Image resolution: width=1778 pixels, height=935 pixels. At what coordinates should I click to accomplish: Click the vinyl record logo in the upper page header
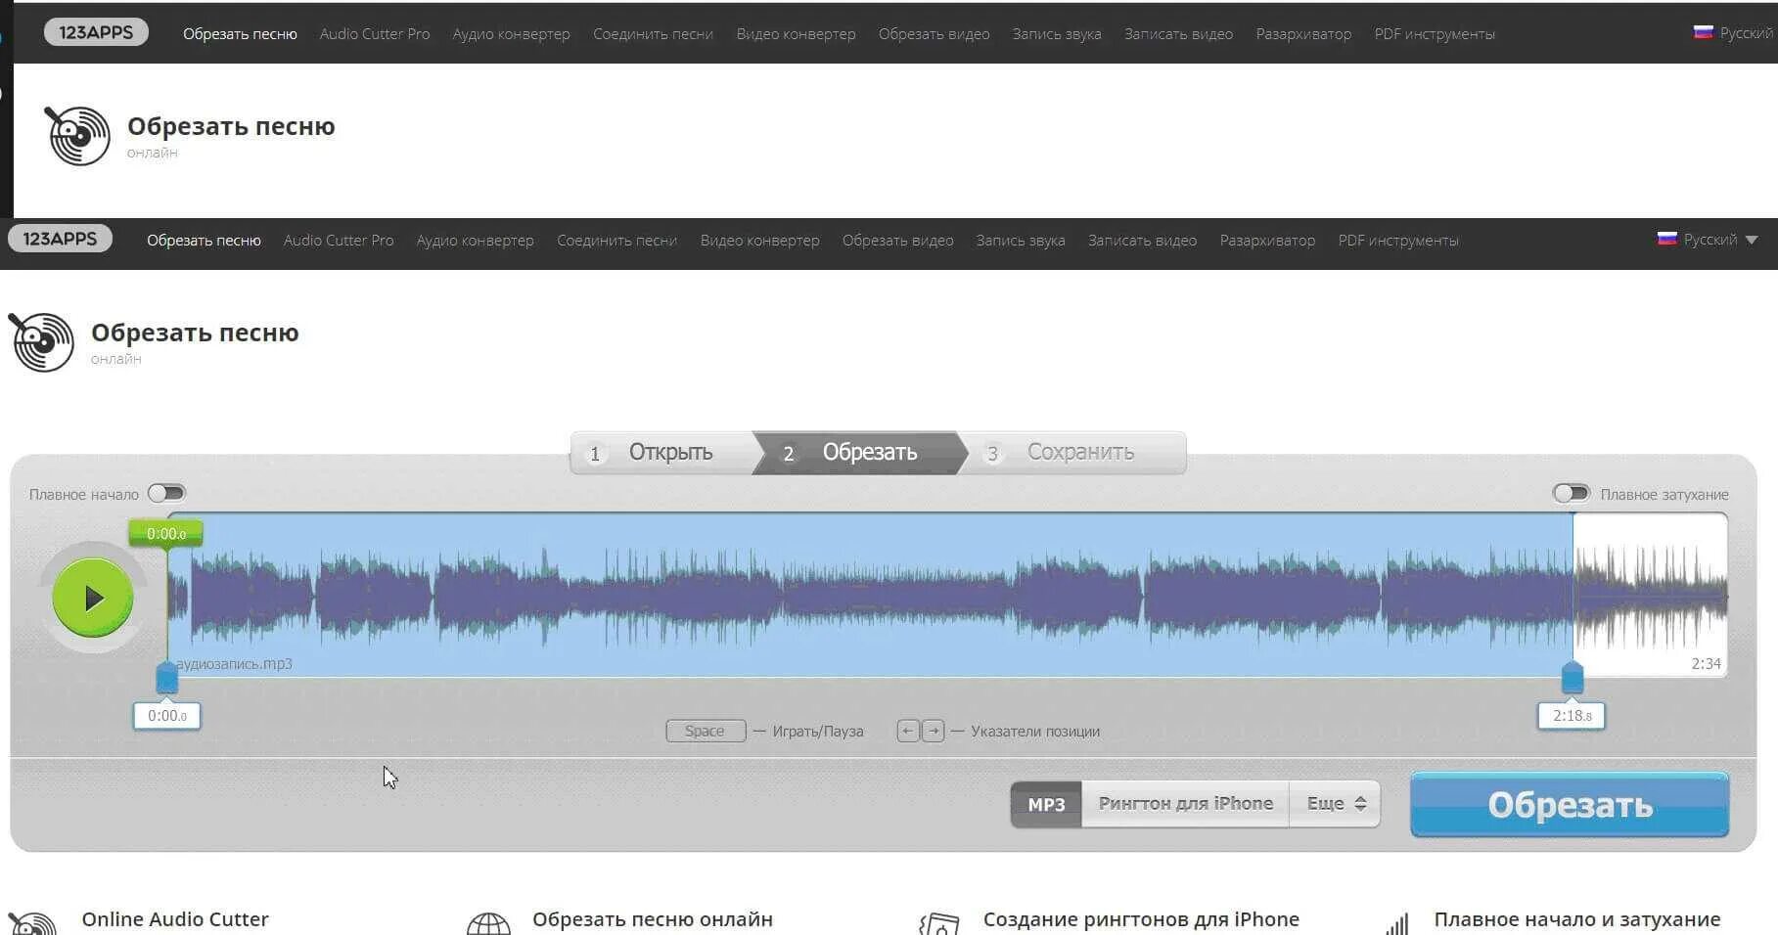tap(77, 135)
